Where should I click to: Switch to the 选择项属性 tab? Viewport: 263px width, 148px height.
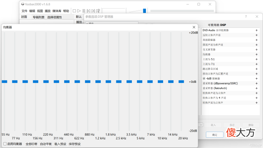[55, 17]
